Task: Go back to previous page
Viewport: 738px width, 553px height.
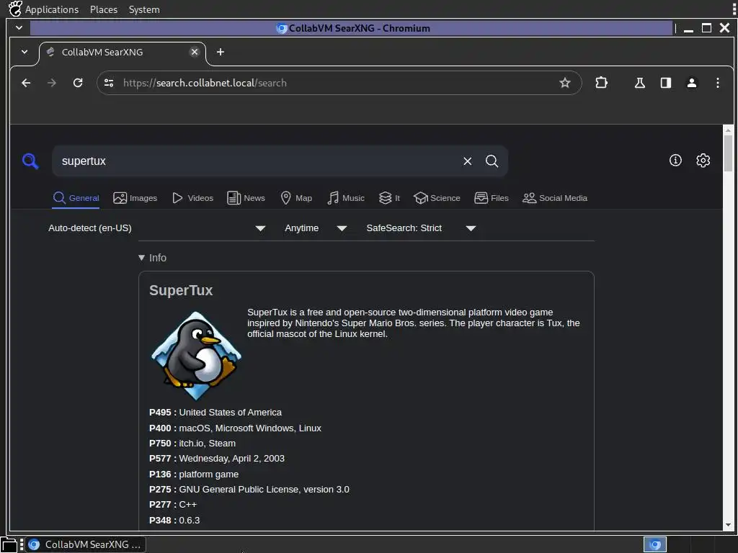Action: (x=26, y=83)
